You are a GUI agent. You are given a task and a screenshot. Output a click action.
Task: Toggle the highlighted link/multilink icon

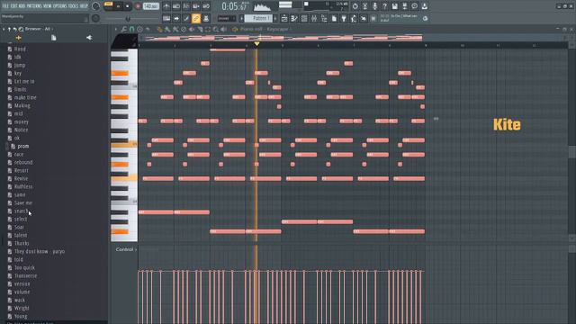[196, 18]
